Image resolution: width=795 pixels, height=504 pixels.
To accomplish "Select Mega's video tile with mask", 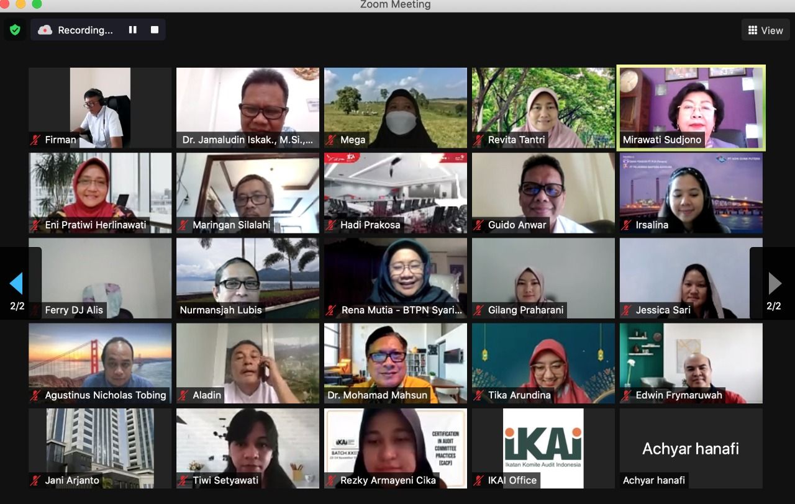I will point(396,107).
